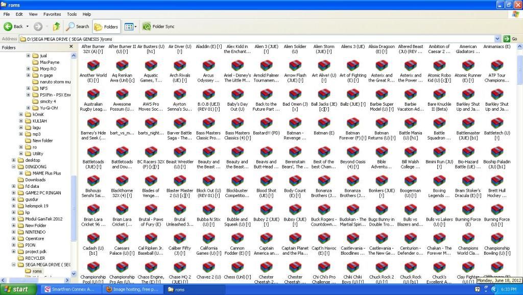
Task: Click the Aladdin (E) file name
Action: (x=208, y=46)
